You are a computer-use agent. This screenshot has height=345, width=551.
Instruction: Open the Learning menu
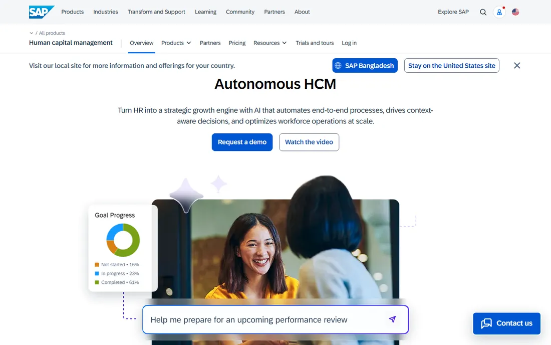coord(205,12)
